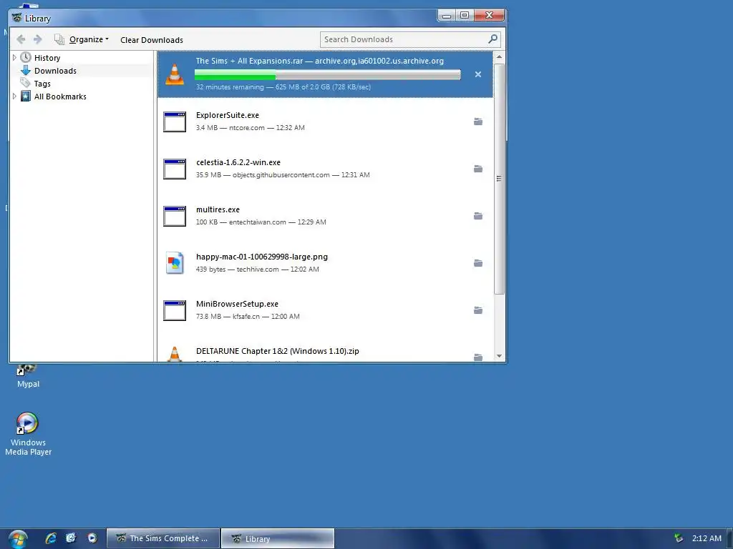Cancel The Sims rar download
Viewport: 733px width, 549px height.
[x=477, y=74]
